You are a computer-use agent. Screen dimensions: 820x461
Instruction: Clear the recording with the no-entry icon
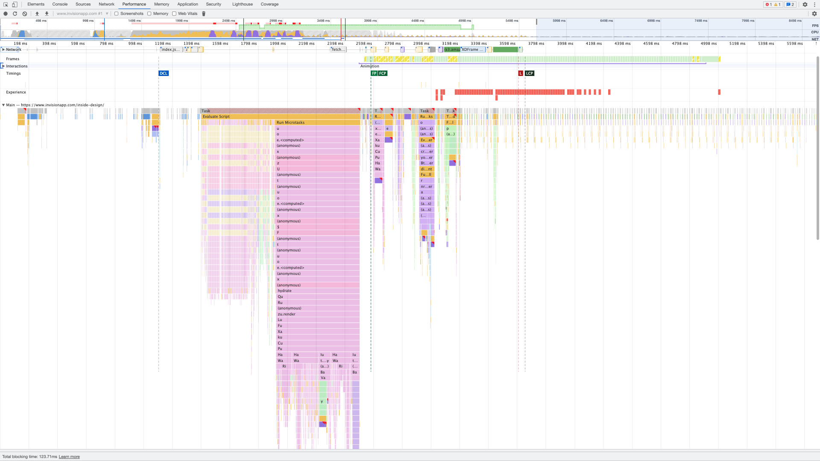[x=24, y=13]
